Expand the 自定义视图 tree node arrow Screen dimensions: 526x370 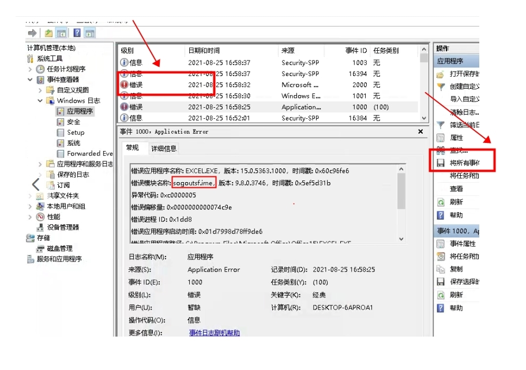[40, 90]
